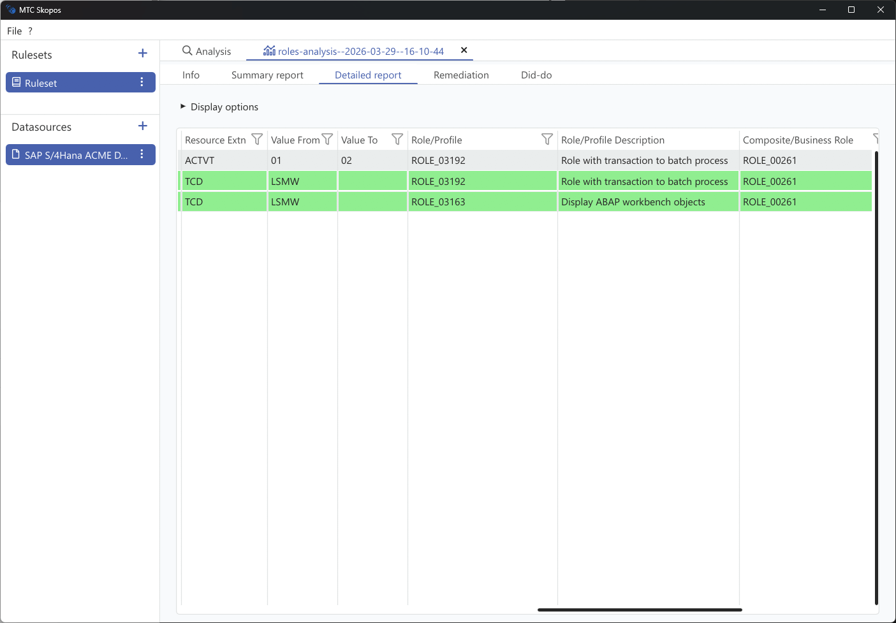Open the File menu

click(14, 31)
